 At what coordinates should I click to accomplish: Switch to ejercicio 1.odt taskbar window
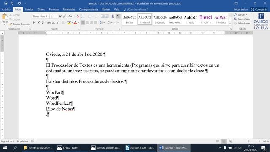click(x=140, y=148)
